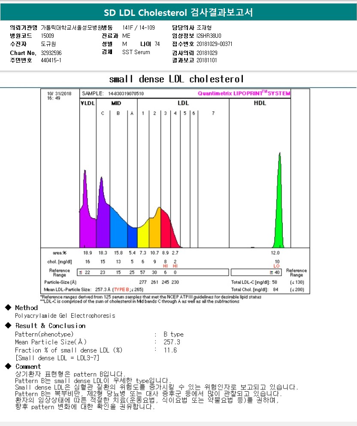Click the 'TYPE B' label in mean particle size

(x=121, y=289)
